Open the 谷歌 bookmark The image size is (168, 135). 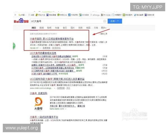point(31,15)
